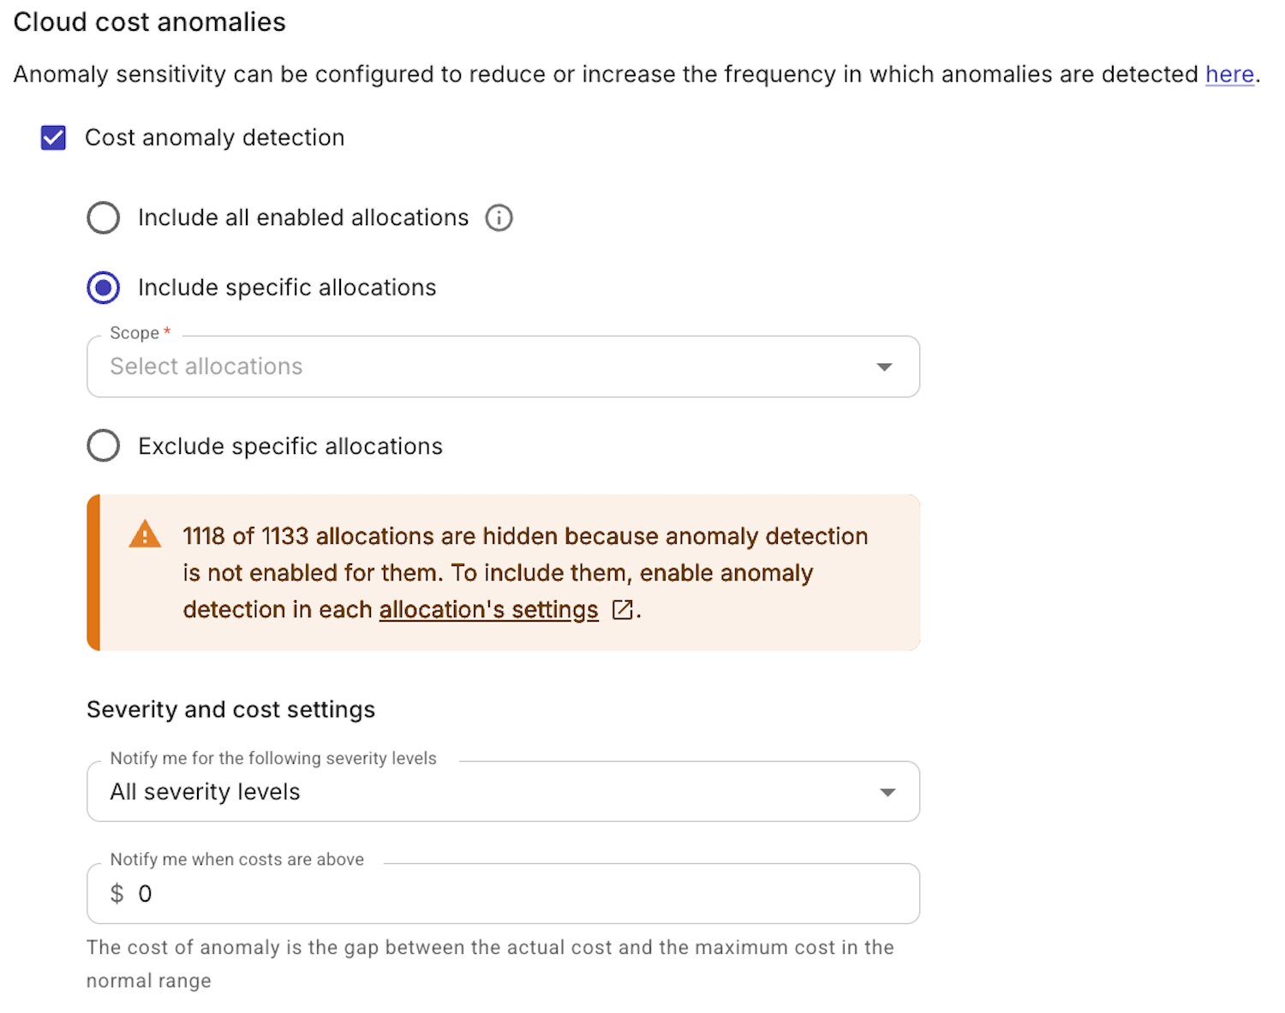Click inside the Notify me when costs field
Viewport: 1285px width, 1013px height.
click(x=428, y=893)
